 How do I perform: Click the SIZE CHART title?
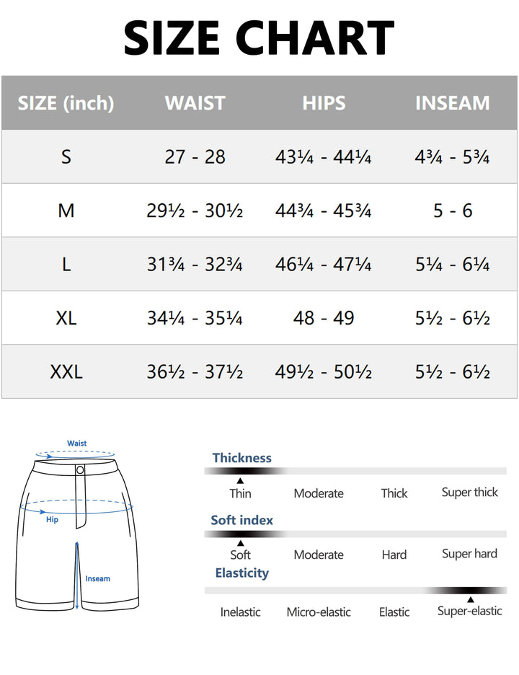click(259, 38)
